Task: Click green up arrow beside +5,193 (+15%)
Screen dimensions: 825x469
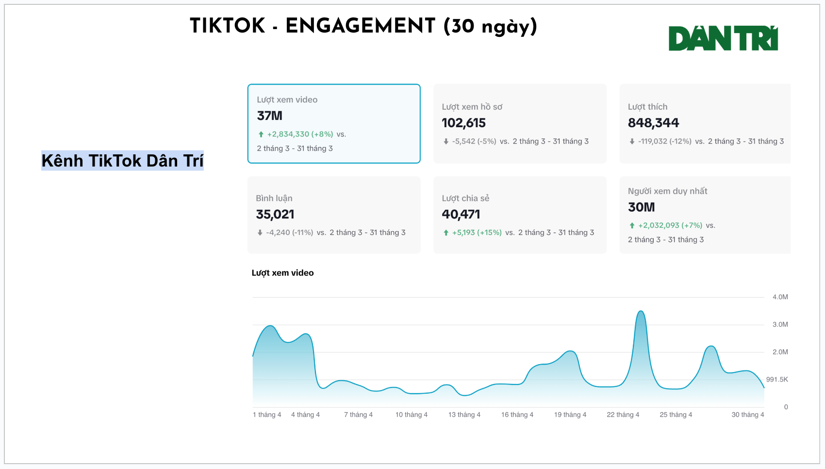Action: [x=446, y=233]
